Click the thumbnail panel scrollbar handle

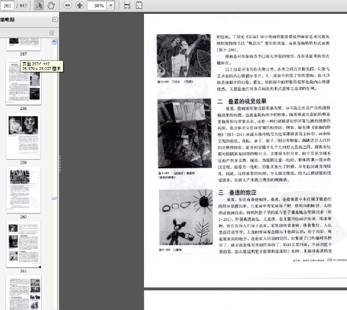(54, 198)
